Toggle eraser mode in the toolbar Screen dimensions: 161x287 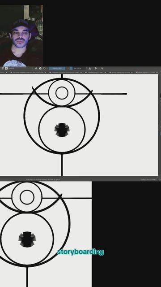coord(36,69)
